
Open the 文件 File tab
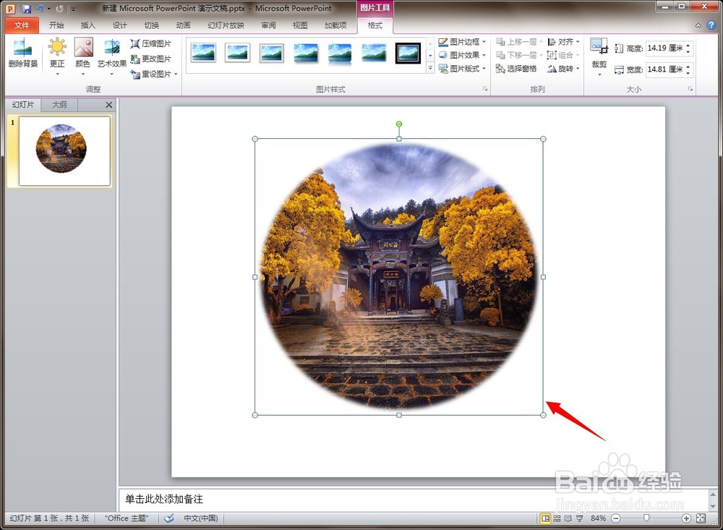[x=22, y=25]
